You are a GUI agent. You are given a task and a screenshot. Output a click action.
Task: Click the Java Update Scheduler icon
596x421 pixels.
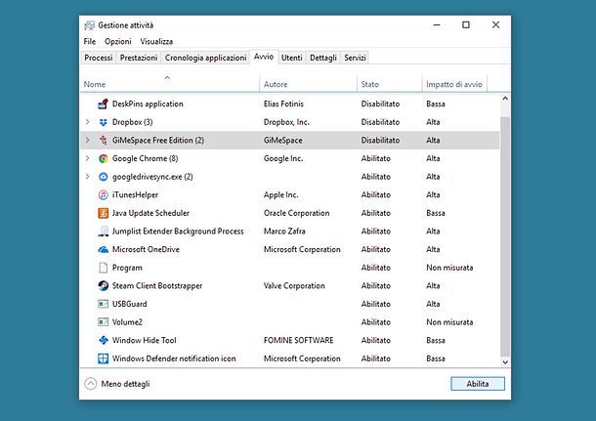103,213
